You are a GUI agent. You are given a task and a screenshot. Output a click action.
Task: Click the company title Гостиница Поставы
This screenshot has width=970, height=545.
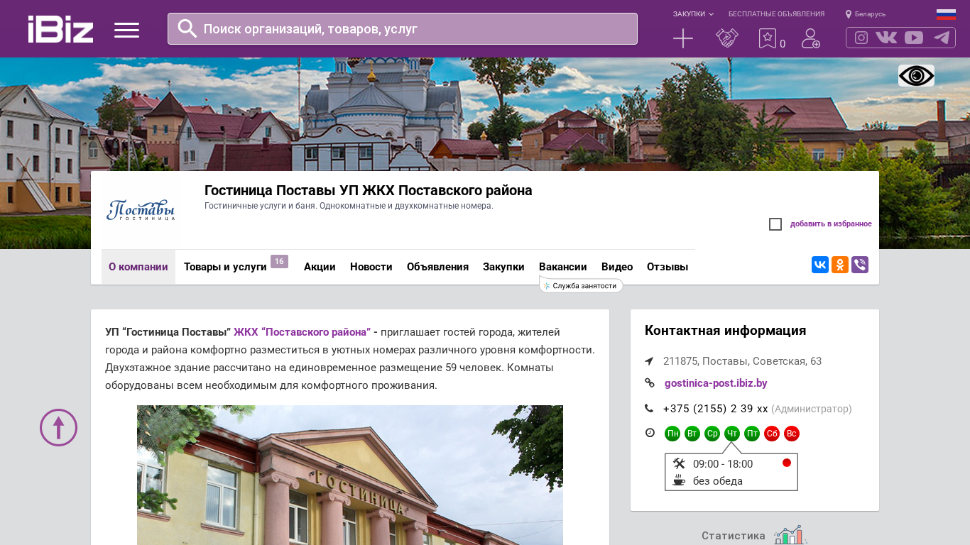click(368, 190)
